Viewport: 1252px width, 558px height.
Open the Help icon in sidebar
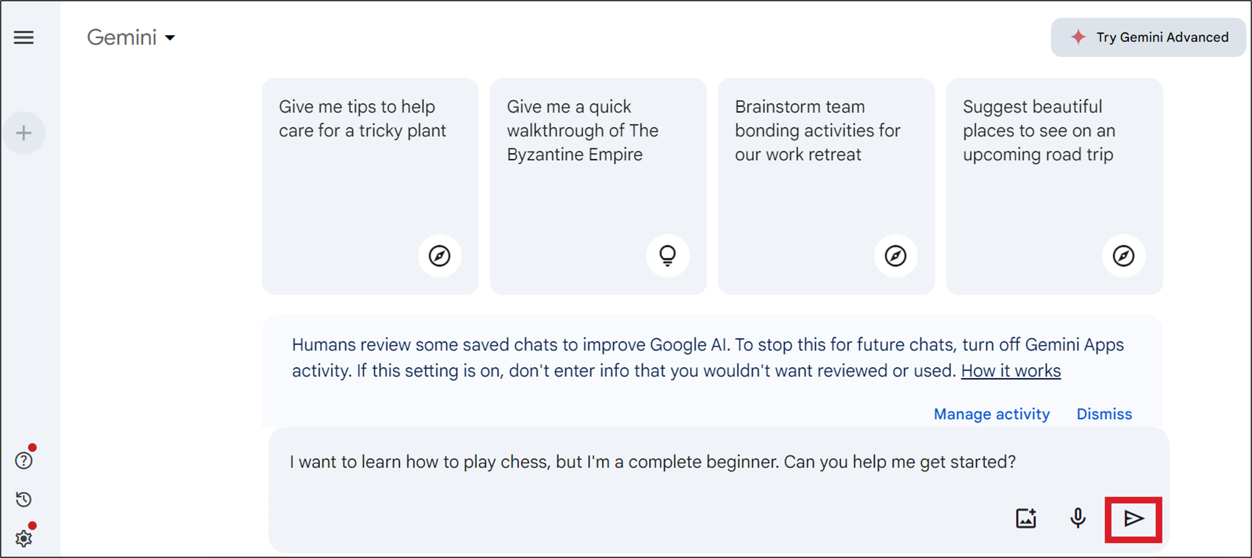coord(23,460)
